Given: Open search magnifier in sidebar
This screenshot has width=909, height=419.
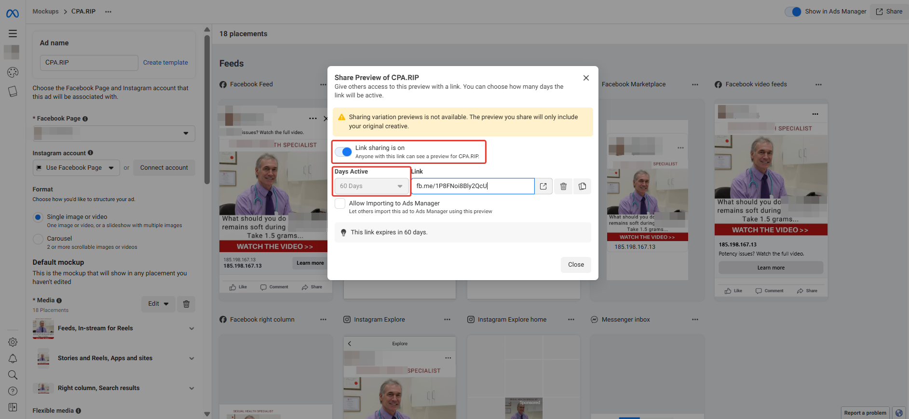Looking at the screenshot, I should (13, 375).
